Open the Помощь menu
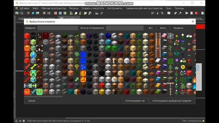Image resolution: width=219 pixels, height=123 pixels. 179,8
